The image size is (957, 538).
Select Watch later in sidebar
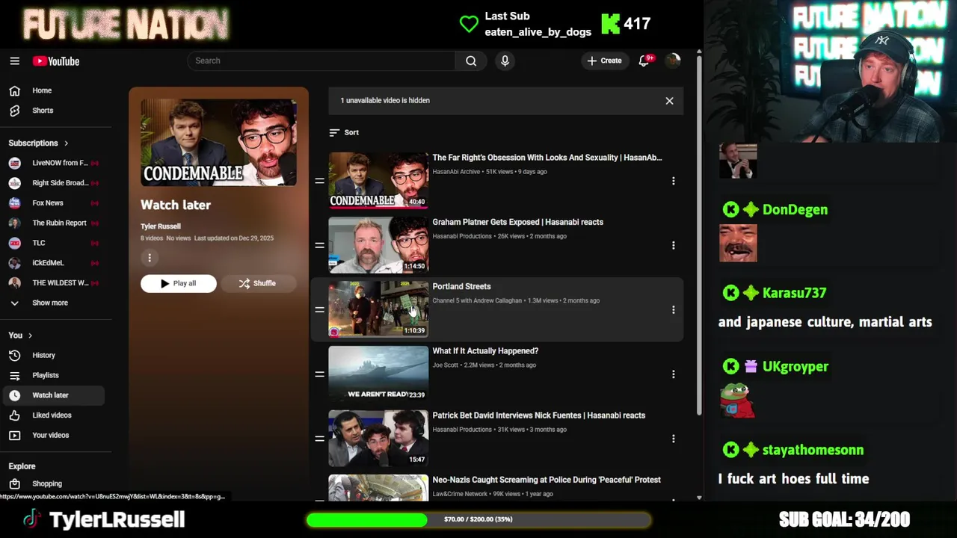pos(52,395)
